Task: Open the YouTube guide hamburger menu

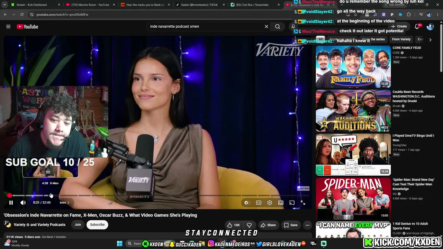Action: click(x=8, y=27)
